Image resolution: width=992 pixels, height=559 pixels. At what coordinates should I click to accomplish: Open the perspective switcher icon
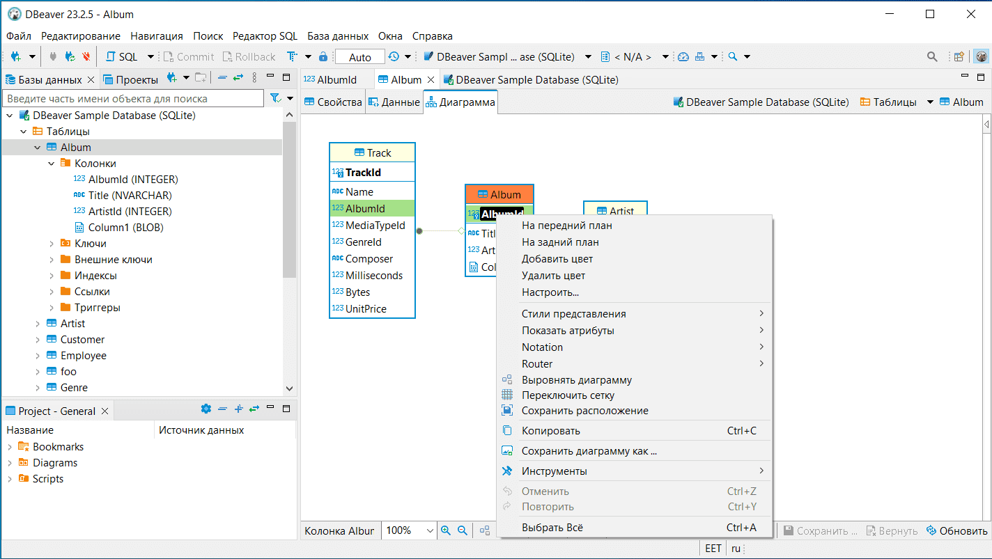point(959,57)
